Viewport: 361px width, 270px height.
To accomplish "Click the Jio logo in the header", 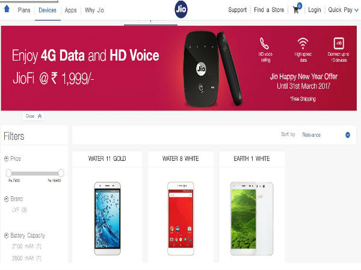I will click(181, 10).
